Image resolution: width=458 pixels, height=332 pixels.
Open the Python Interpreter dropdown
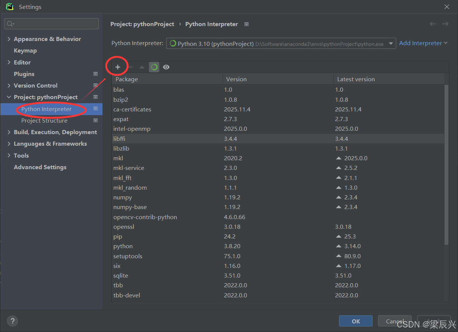click(x=281, y=44)
